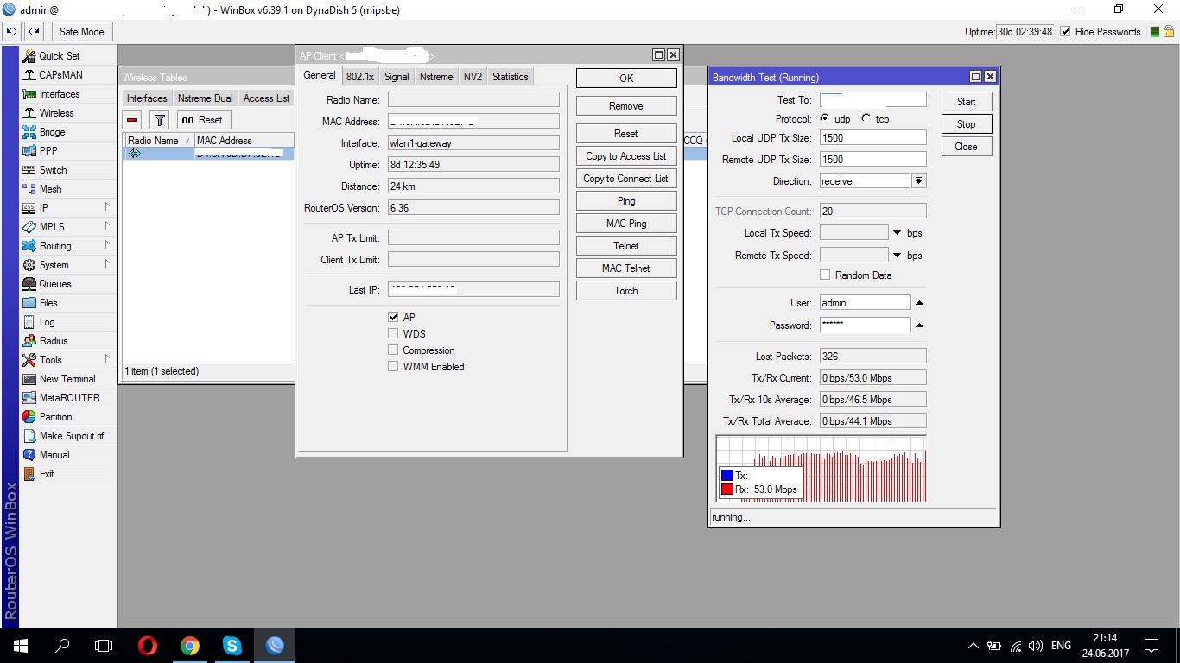
Task: Select the tcp protocol radio button
Action: [866, 119]
